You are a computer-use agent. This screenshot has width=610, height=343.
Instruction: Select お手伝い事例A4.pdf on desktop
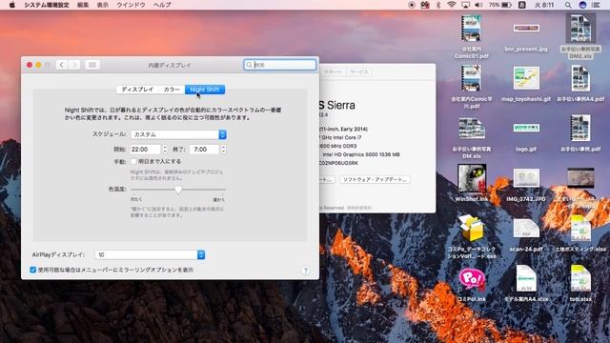pos(580,84)
